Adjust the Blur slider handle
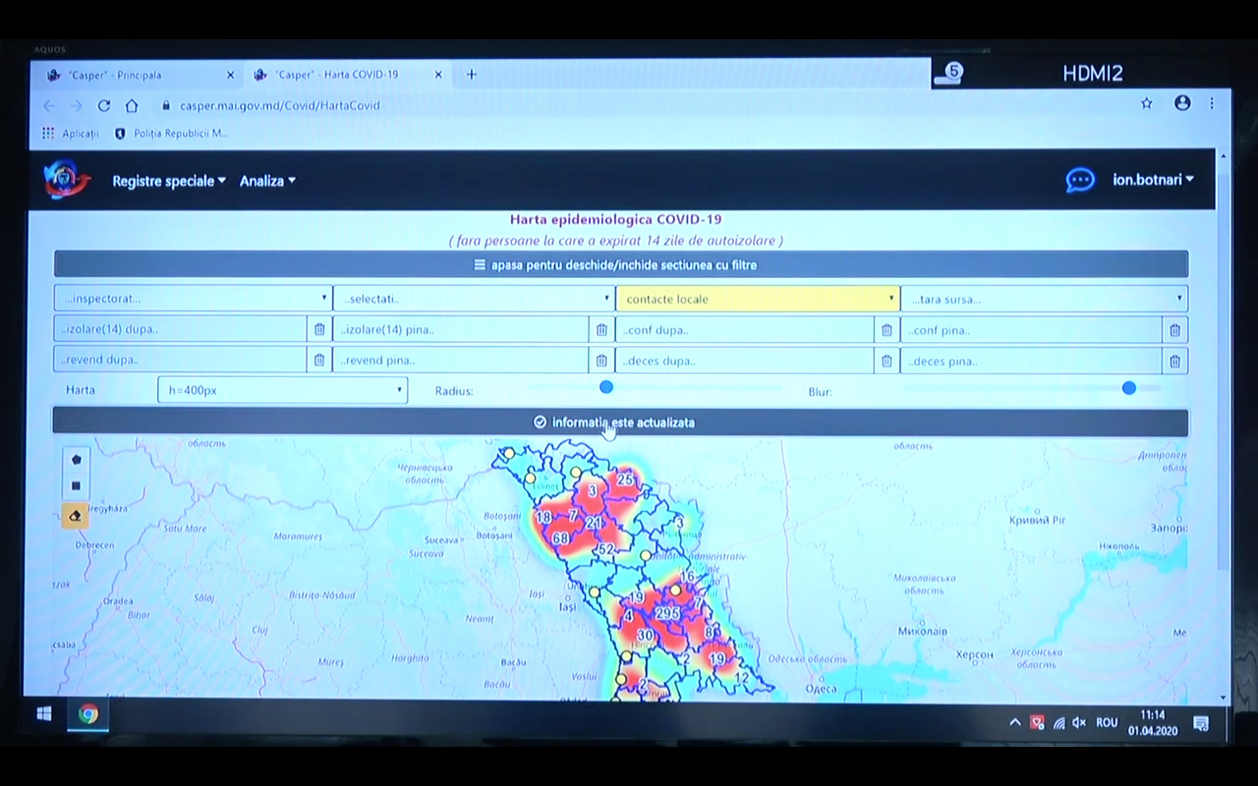The height and width of the screenshot is (786, 1258). tap(1129, 388)
